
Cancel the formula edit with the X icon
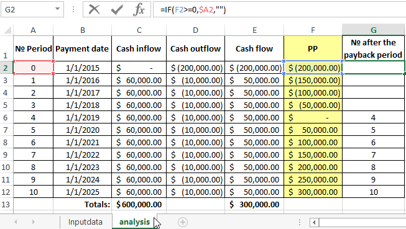pyautogui.click(x=94, y=10)
